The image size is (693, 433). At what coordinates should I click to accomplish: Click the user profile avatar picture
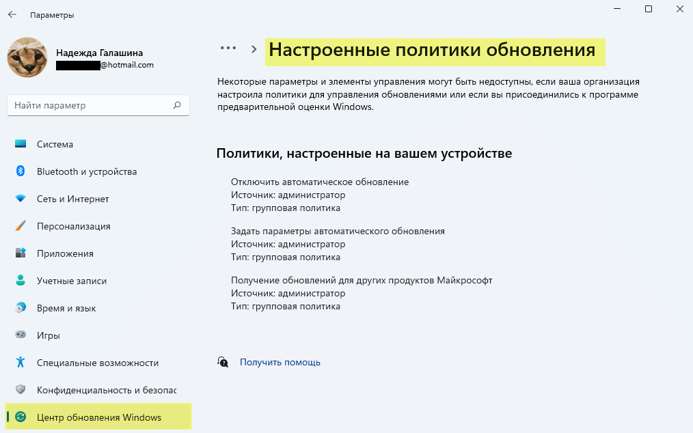tap(27, 57)
